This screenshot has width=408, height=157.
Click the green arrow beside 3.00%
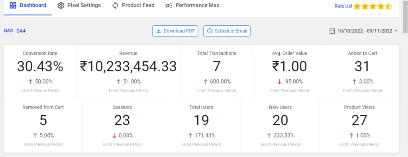(354, 82)
